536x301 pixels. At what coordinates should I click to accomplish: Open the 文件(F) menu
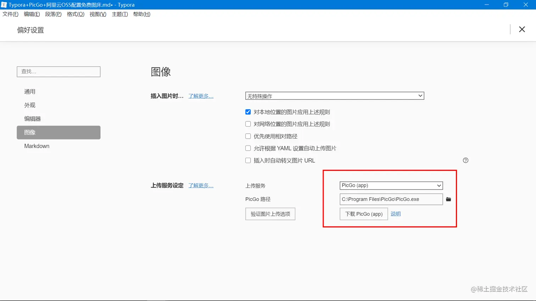click(x=10, y=14)
